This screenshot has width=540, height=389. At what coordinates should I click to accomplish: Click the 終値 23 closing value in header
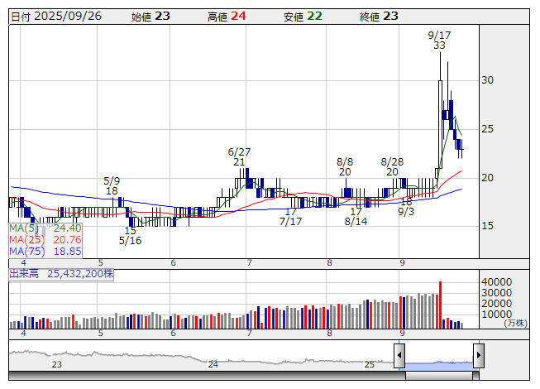click(x=380, y=17)
